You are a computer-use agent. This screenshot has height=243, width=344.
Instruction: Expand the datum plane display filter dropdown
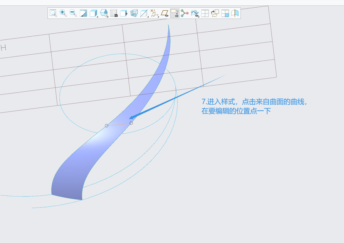coord(144,13)
